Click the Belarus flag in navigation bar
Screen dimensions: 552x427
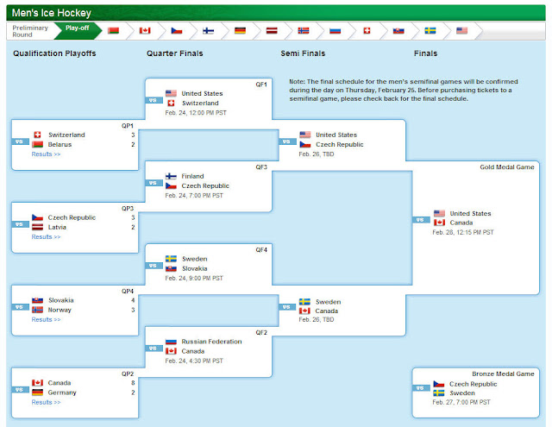coord(113,30)
